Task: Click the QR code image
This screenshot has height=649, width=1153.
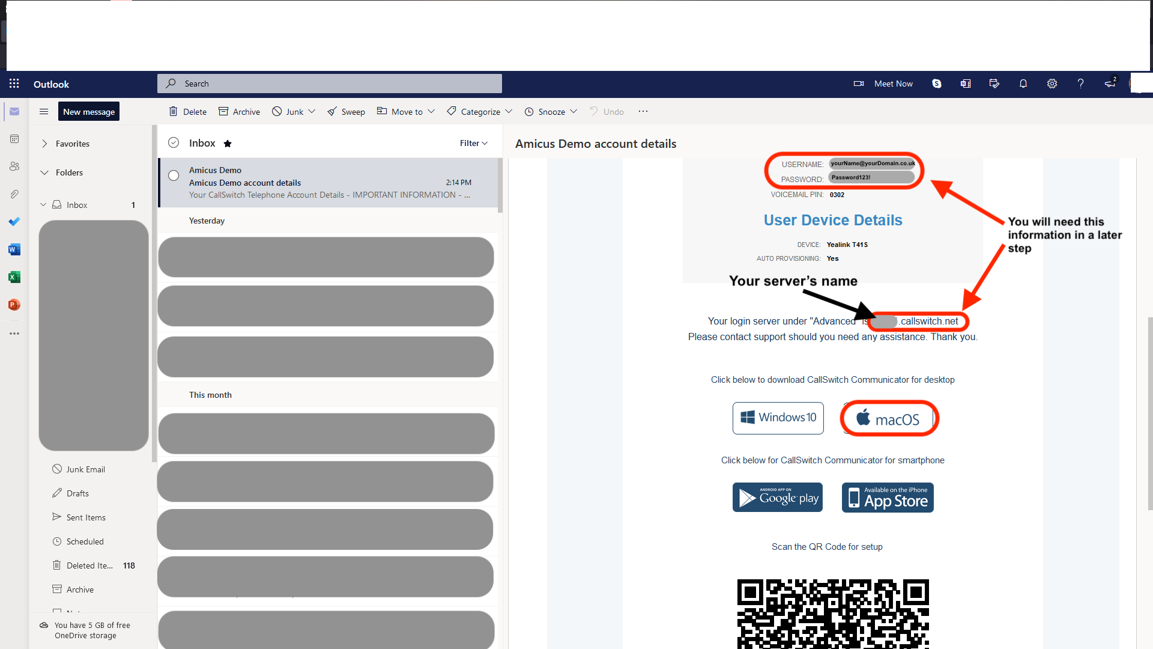Action: [833, 614]
